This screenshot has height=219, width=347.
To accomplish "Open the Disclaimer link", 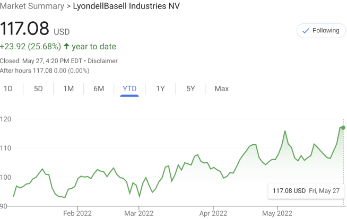I will click(x=103, y=61).
